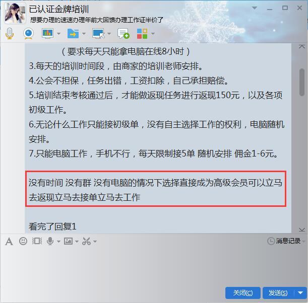Screen dimensions: 308x303
Task: Click the 发送(S) send button
Action: (278, 293)
